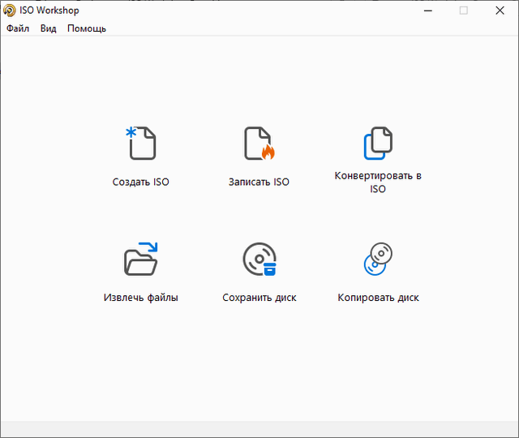Viewport: 519px width, 438px height.
Task: Click the disabled maximize window button
Action: pos(464,11)
